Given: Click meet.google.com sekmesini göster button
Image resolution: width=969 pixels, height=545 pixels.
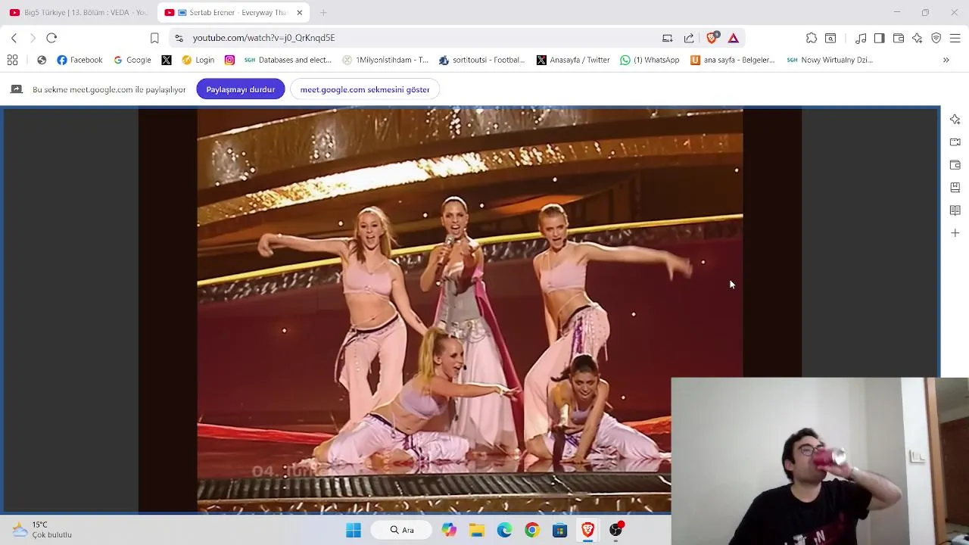Looking at the screenshot, I should 365,89.
